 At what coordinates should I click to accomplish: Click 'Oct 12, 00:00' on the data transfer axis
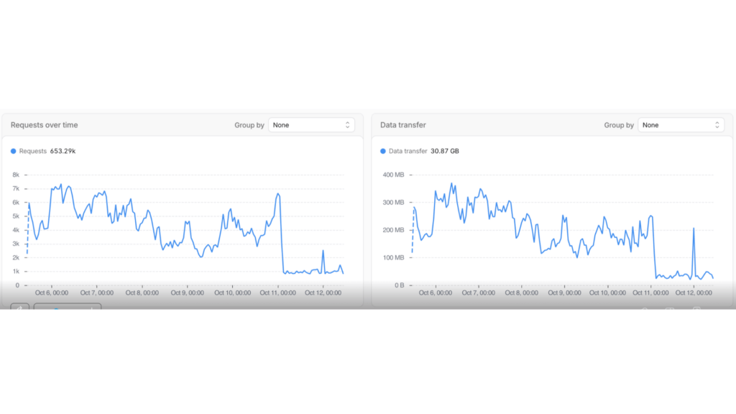[x=694, y=293]
